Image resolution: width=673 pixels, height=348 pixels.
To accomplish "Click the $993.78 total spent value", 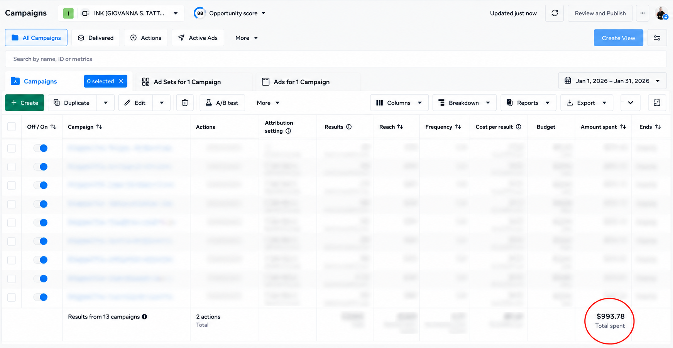I will pyautogui.click(x=610, y=316).
